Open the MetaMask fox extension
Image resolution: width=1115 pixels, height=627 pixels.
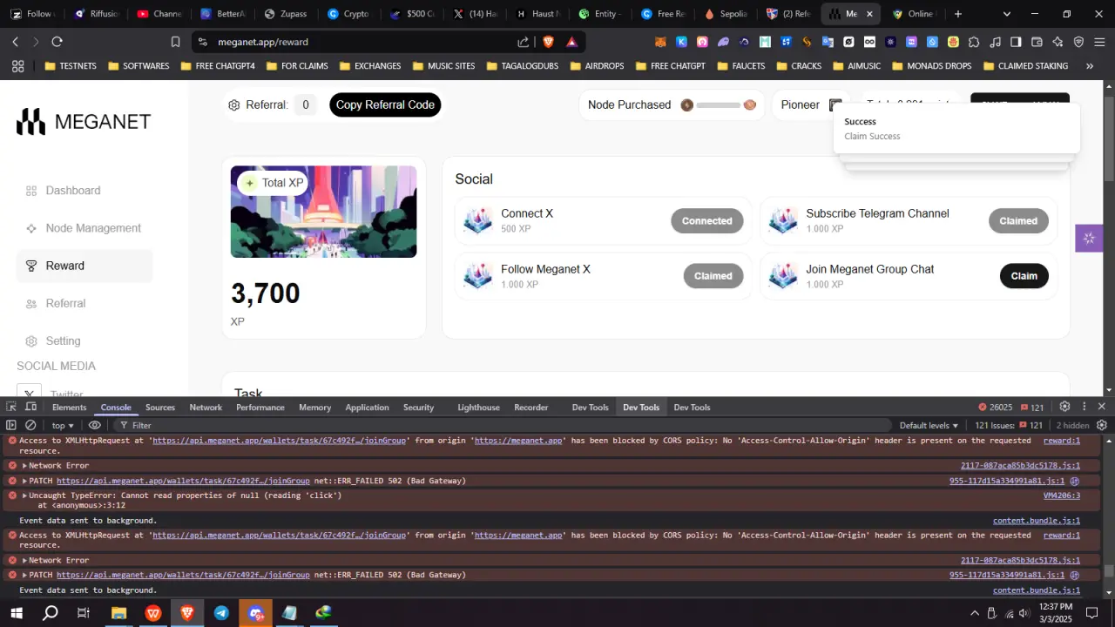[x=660, y=42]
